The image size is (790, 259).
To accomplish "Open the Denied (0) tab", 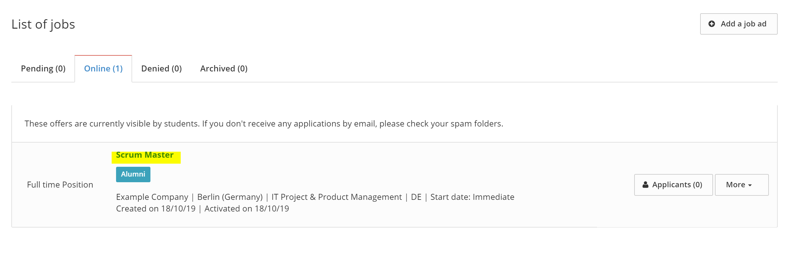I will 161,69.
